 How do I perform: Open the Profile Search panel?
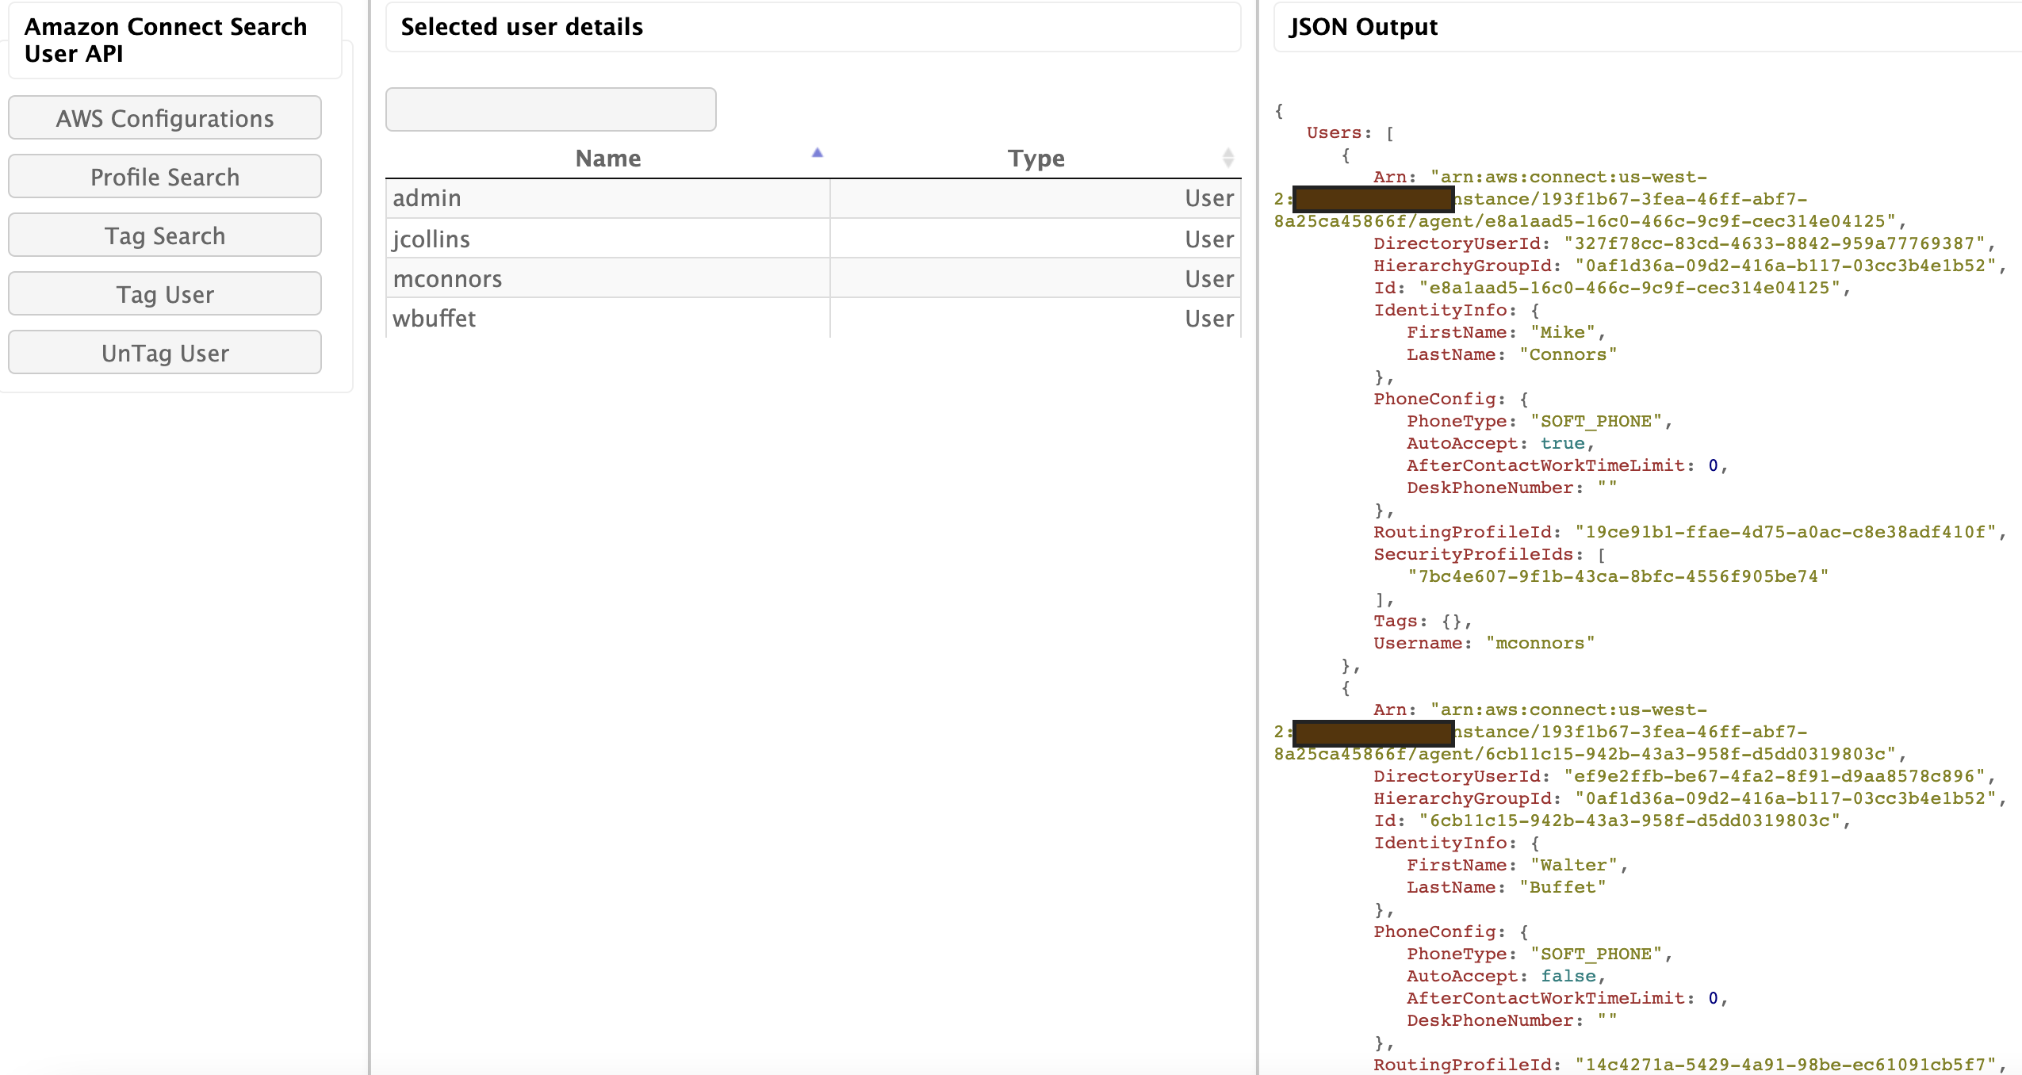pyautogui.click(x=165, y=177)
